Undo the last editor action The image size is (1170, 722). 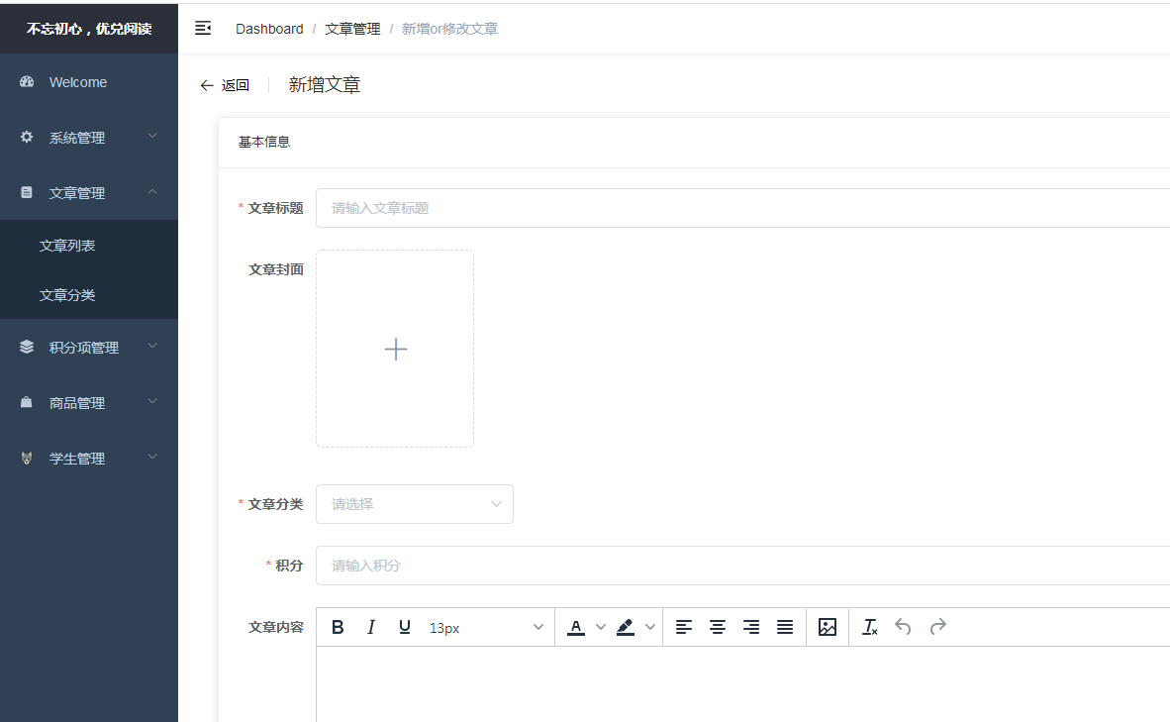(x=903, y=627)
